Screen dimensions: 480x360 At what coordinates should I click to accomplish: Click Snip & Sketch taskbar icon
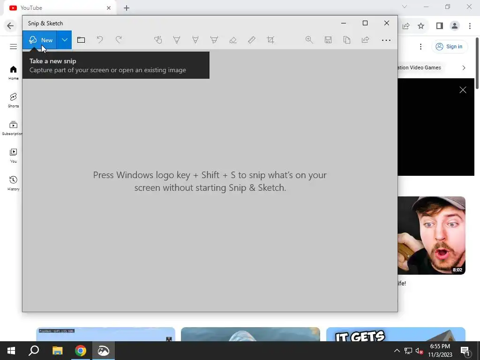click(104, 351)
